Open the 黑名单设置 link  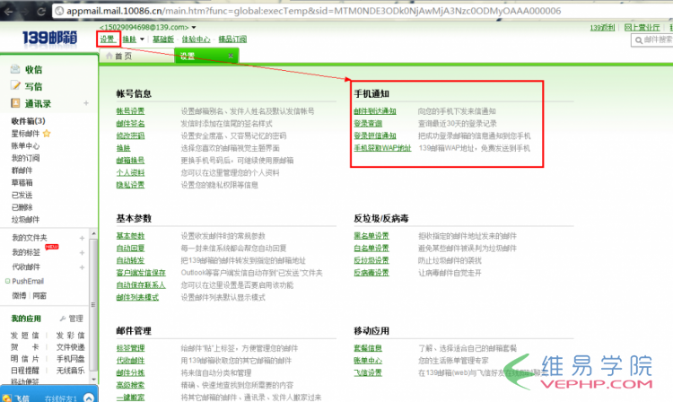[x=371, y=236]
